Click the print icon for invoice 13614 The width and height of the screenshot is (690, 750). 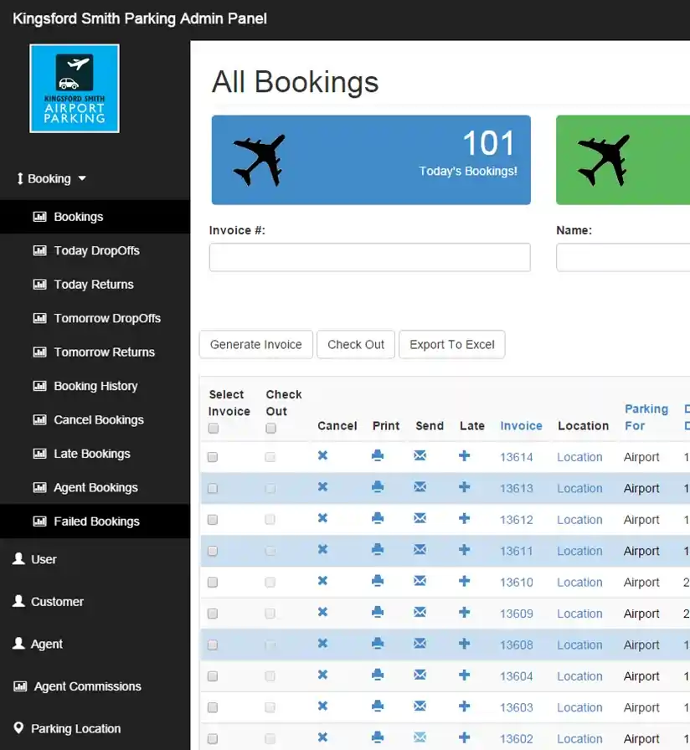pyautogui.click(x=378, y=457)
